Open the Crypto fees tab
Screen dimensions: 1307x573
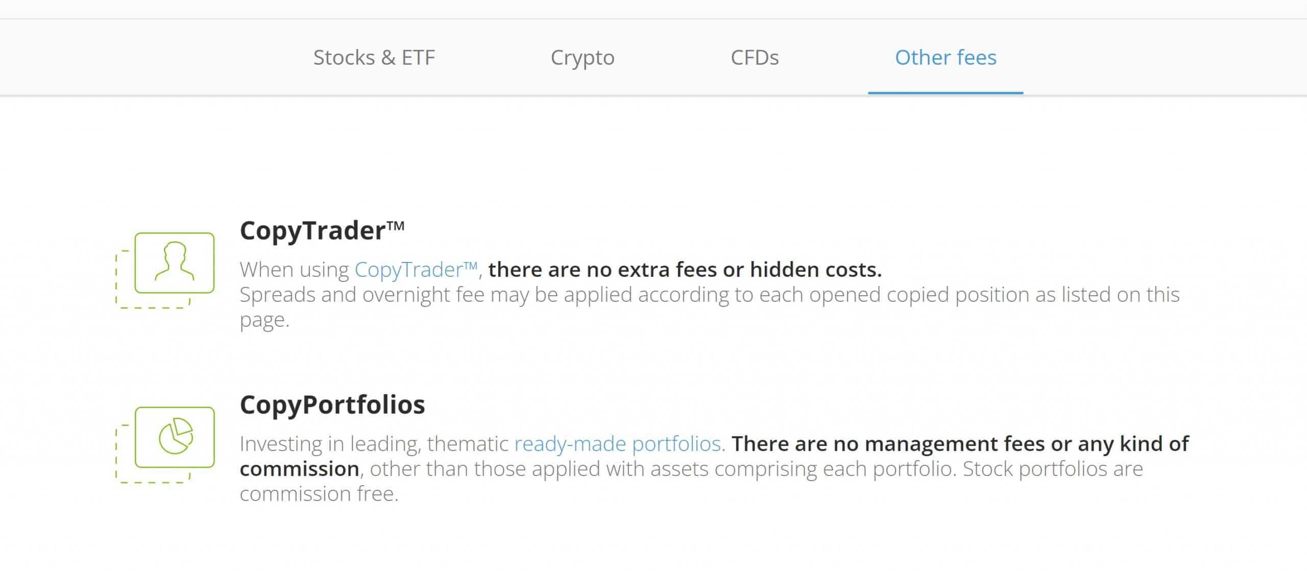point(583,58)
